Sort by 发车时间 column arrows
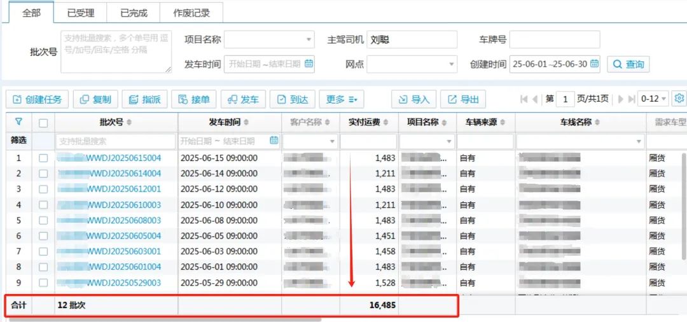Image resolution: width=687 pixels, height=322 pixels. [x=246, y=122]
